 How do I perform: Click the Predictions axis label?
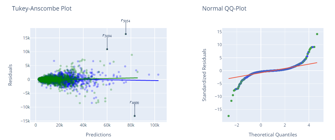point(98,135)
